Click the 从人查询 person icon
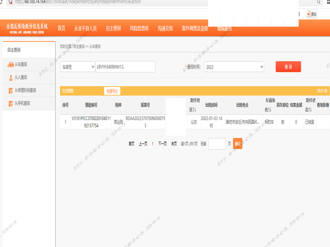330x247 pixels. click(11, 78)
